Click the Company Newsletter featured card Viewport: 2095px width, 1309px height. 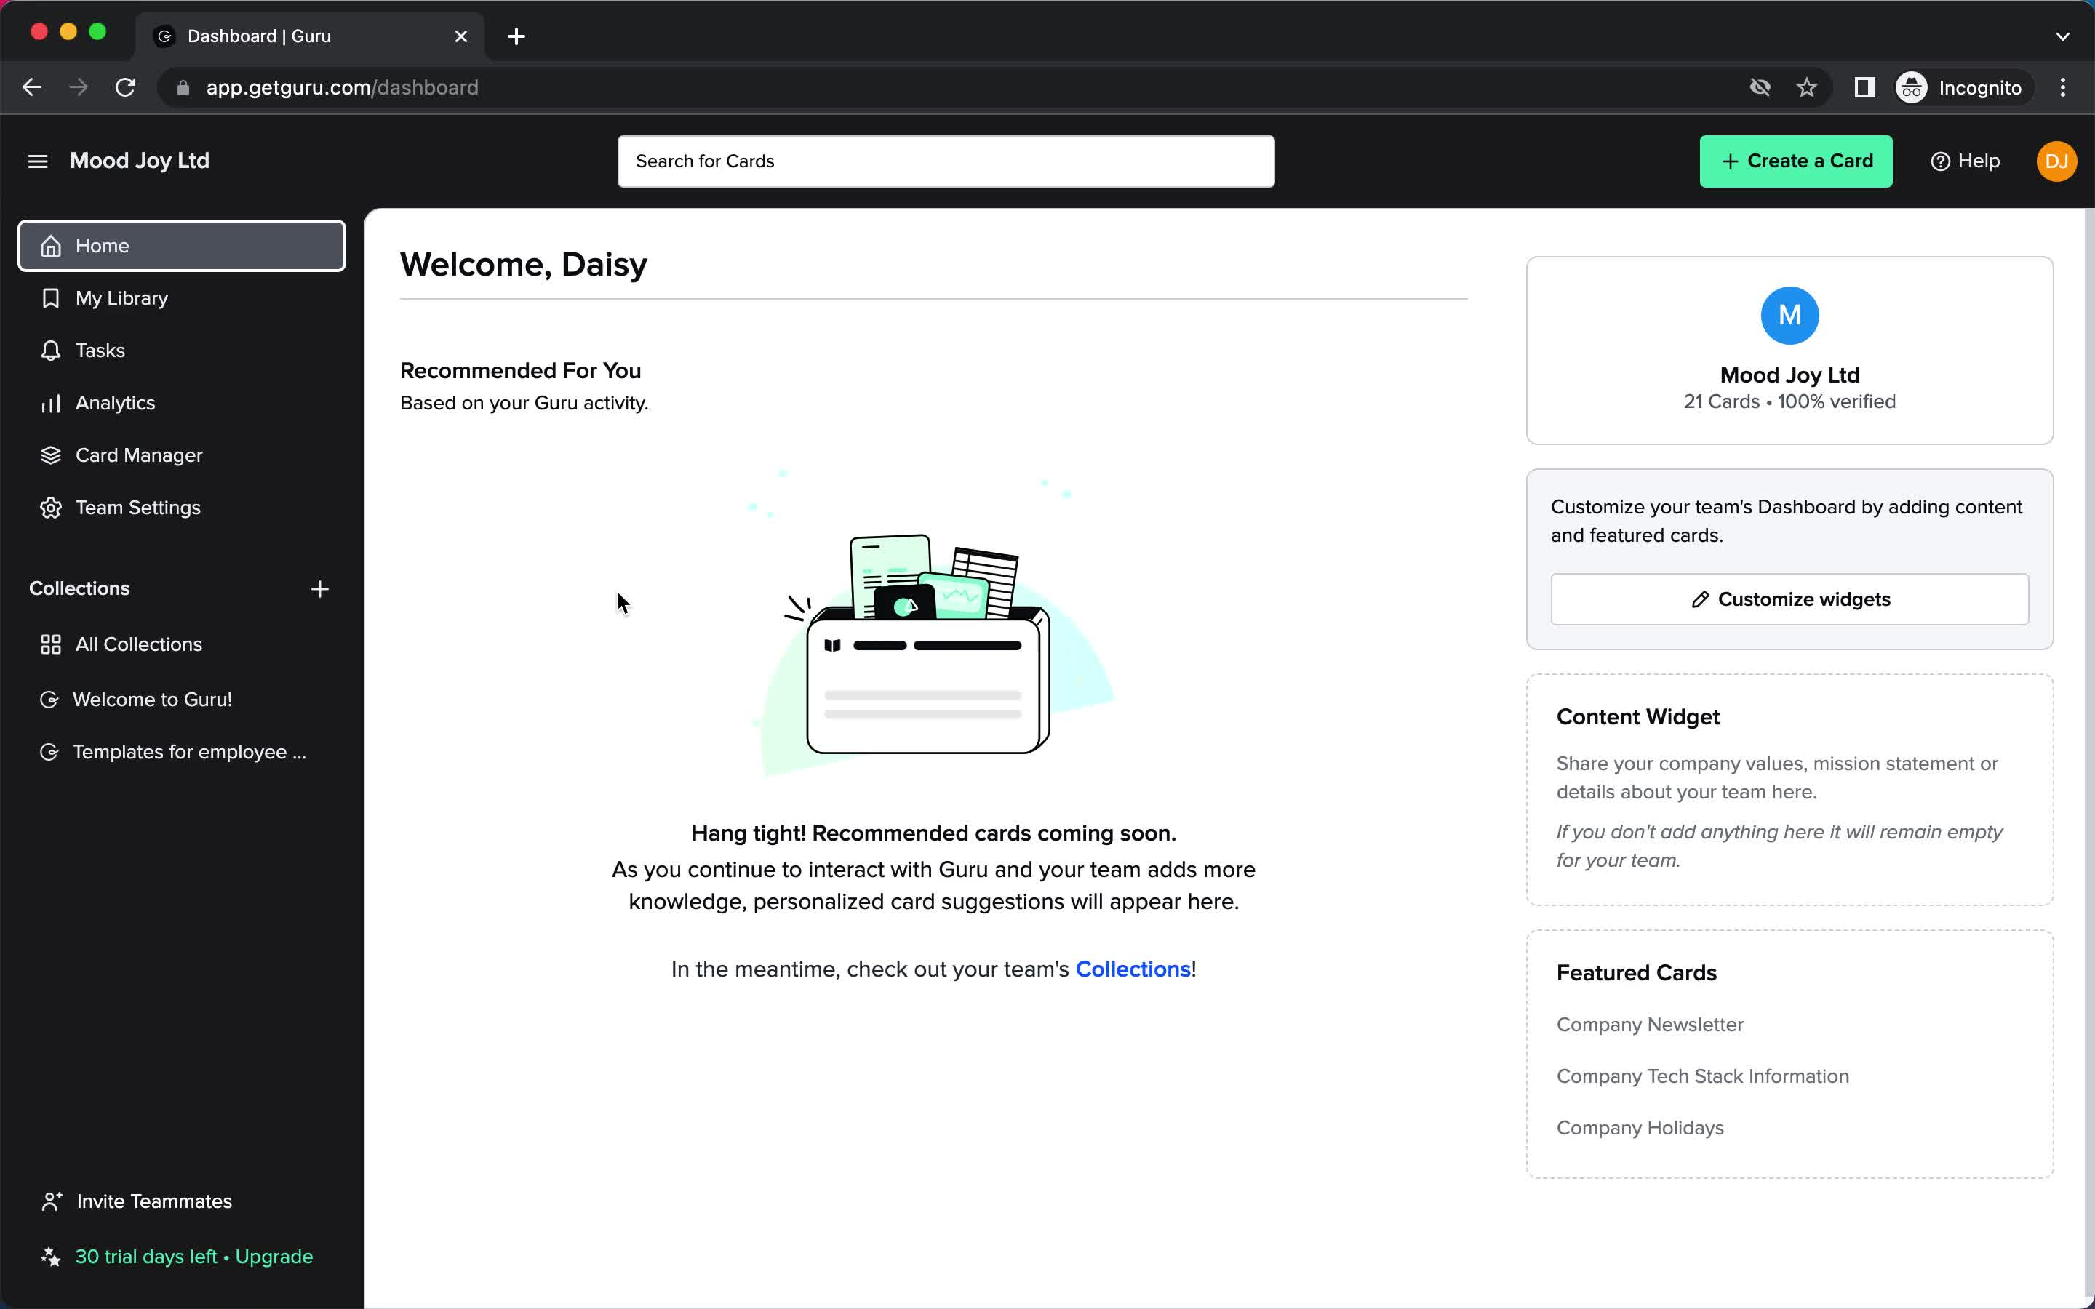tap(1650, 1024)
